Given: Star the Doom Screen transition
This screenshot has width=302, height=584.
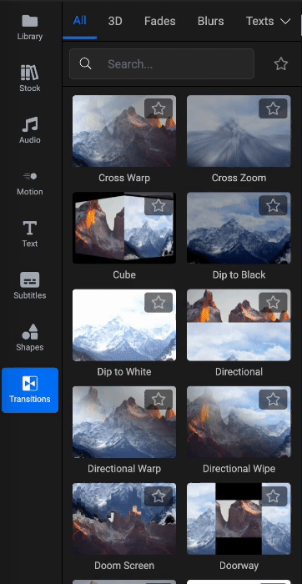Looking at the screenshot, I should point(159,496).
